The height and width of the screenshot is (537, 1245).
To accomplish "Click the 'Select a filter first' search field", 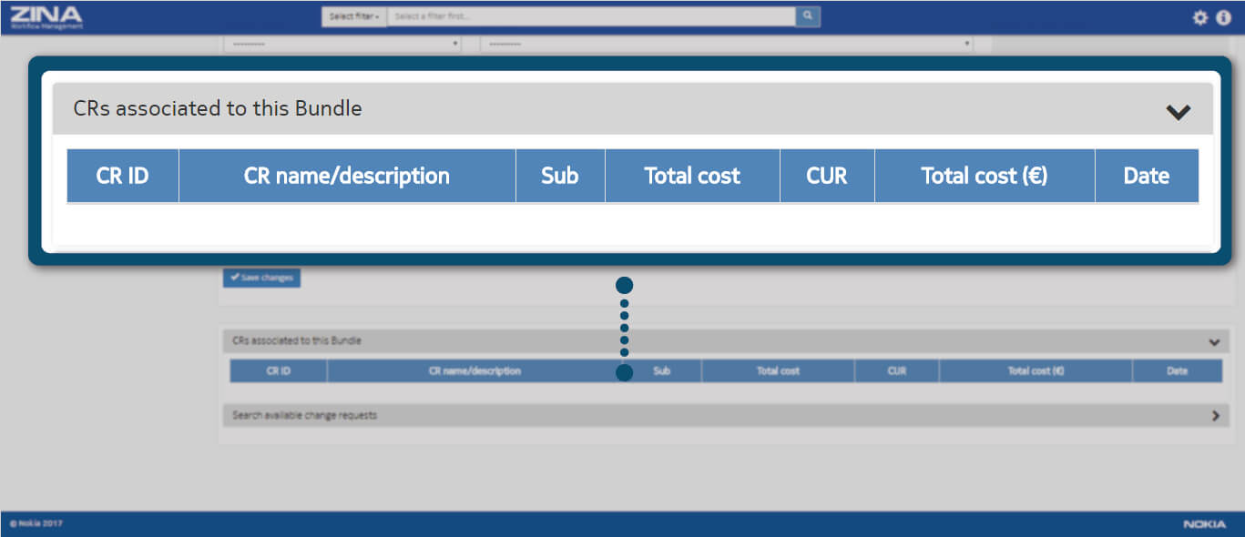I will pyautogui.click(x=590, y=16).
